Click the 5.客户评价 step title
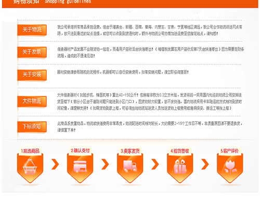 coord(230,151)
